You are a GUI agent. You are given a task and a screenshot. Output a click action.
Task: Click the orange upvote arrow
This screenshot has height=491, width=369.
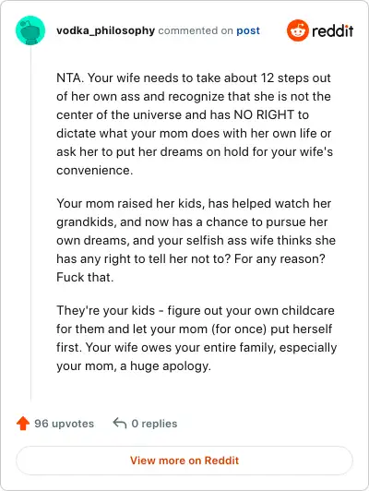pos(23,424)
